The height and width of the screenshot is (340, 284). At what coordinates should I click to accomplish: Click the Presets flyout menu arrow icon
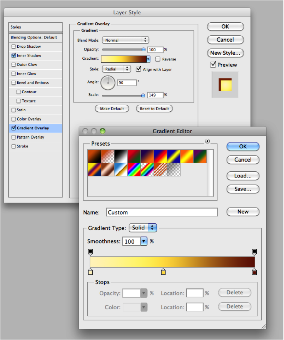pyautogui.click(x=207, y=141)
